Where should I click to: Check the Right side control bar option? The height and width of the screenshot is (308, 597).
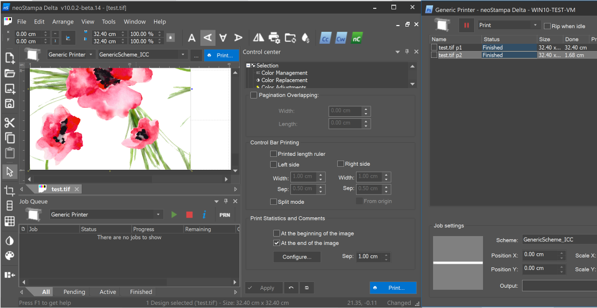point(341,164)
